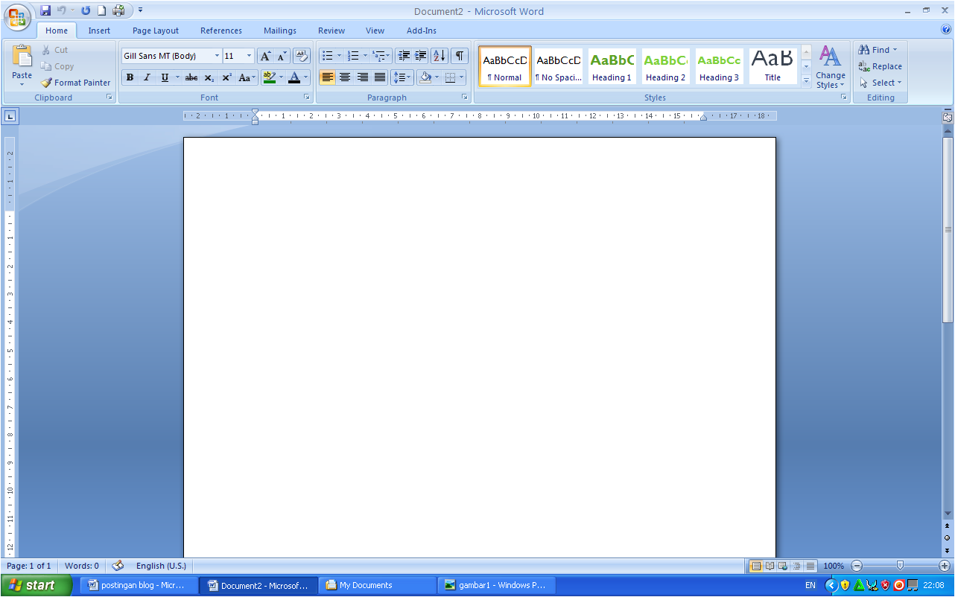Open Word Help question mark

[x=946, y=30]
